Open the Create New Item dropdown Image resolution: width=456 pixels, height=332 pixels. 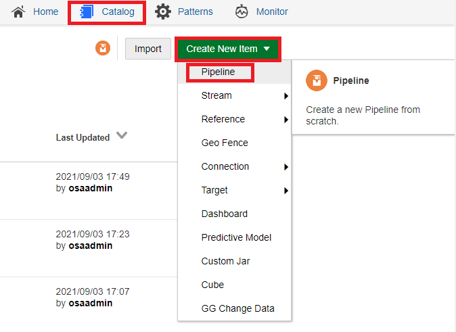(228, 49)
